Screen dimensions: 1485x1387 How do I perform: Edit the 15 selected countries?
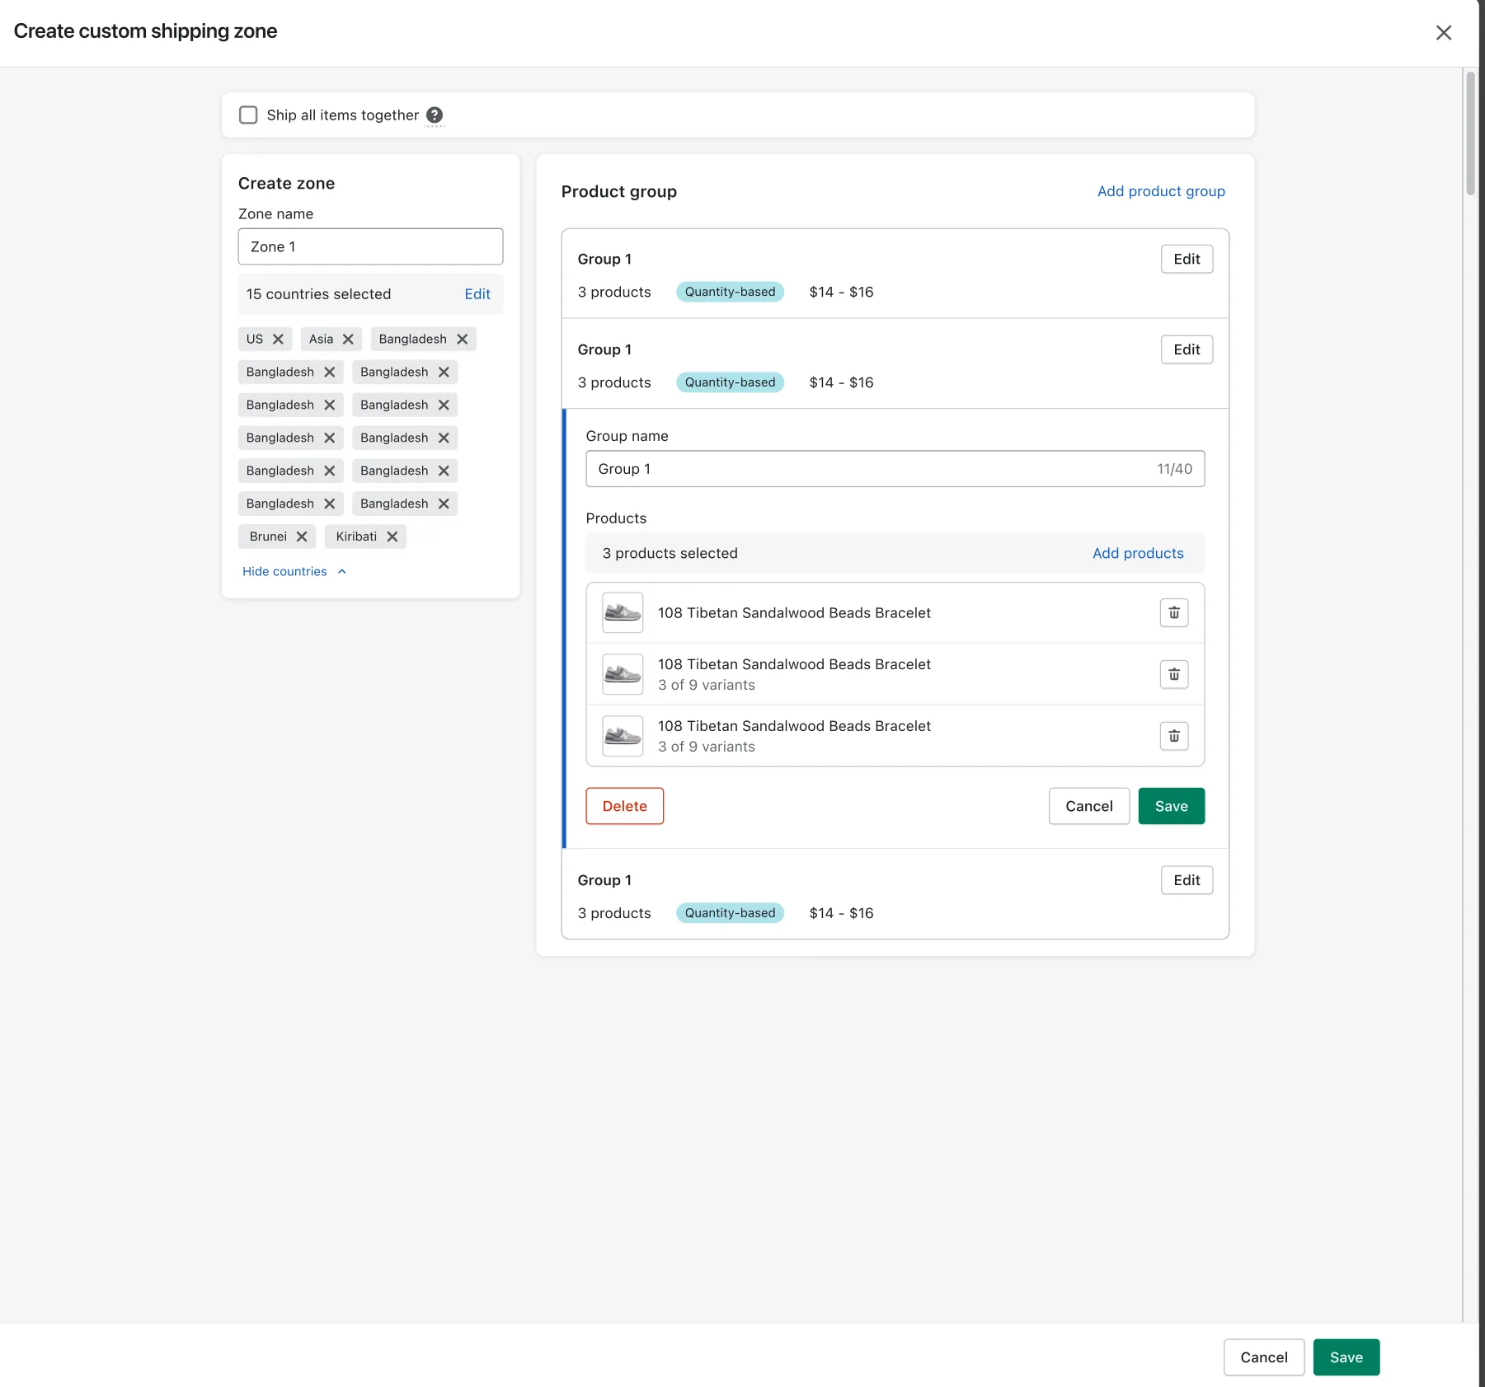(477, 294)
